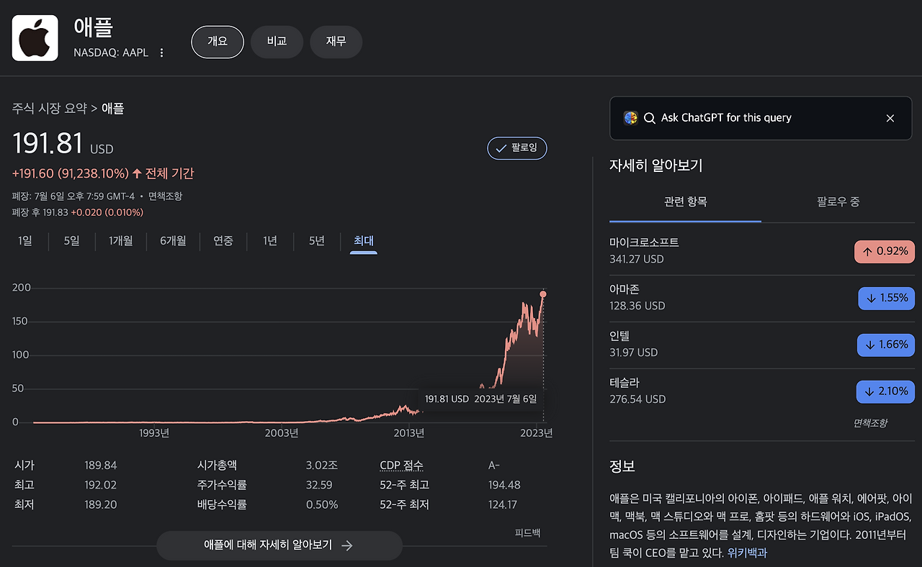Viewport: 922px width, 567px height.
Task: Open the three-dot menu next to NASDAQ: AAPL
Action: pyautogui.click(x=161, y=53)
